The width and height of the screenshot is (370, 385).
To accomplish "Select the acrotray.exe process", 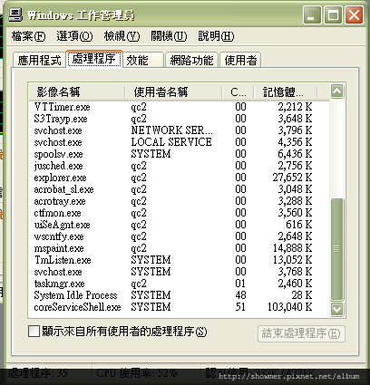I will point(179,201).
